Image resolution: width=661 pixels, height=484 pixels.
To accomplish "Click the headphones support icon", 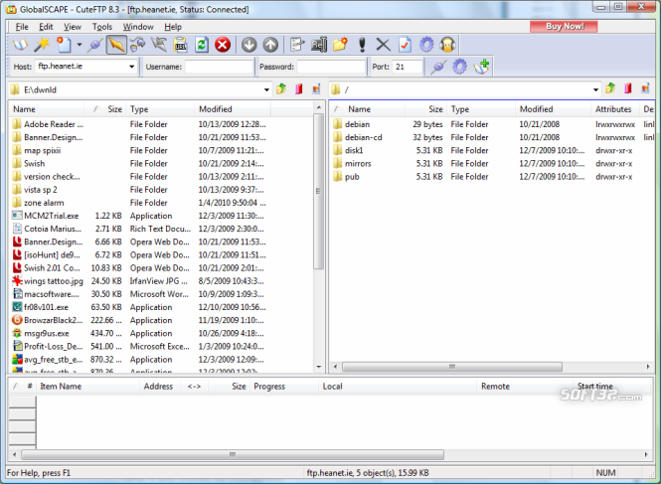I will 447,45.
